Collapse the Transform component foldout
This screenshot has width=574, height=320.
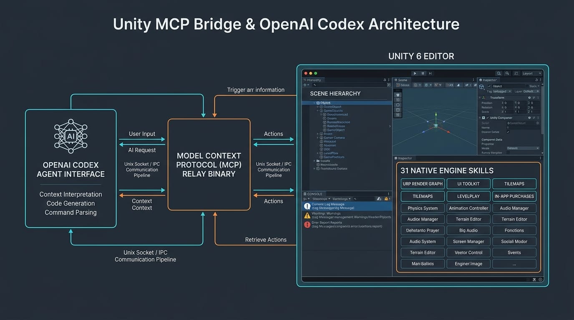coord(480,98)
